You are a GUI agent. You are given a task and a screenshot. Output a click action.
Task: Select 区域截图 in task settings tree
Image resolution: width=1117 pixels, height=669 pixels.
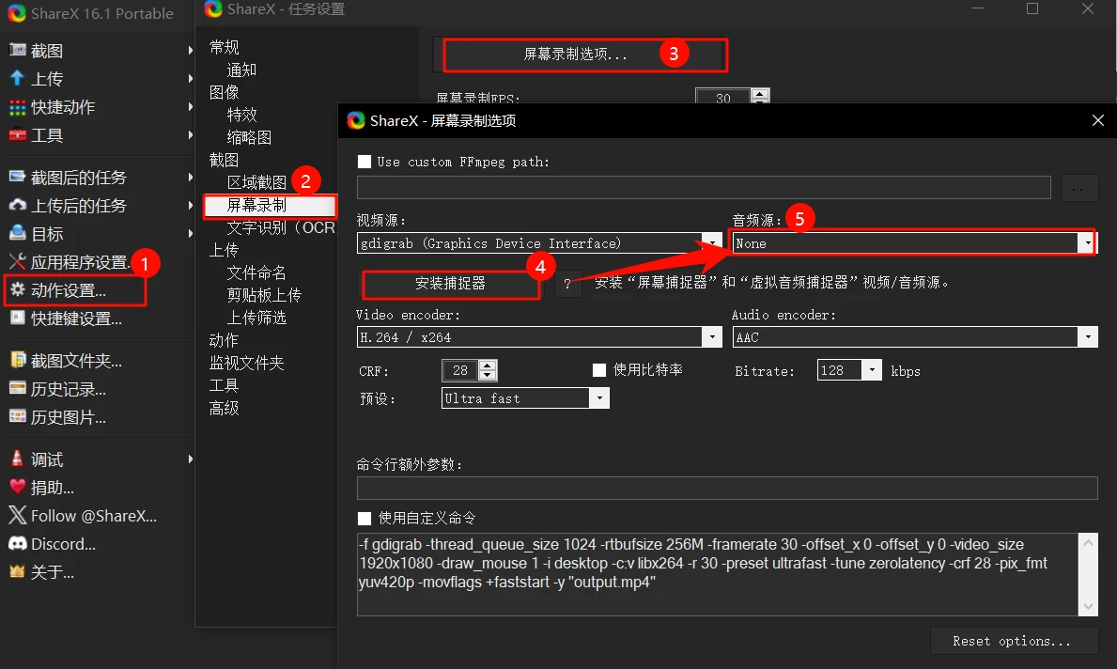pos(256,182)
